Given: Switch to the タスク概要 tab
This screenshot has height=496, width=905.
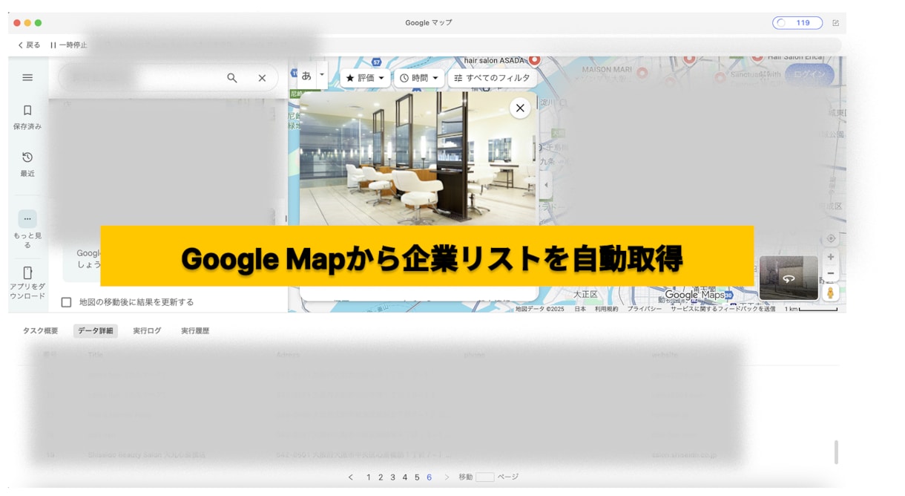Looking at the screenshot, I should click(x=41, y=331).
